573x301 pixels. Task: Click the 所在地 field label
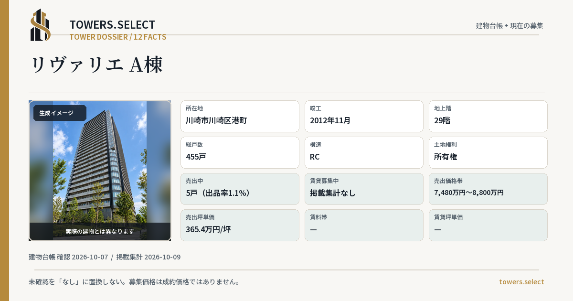pos(194,108)
